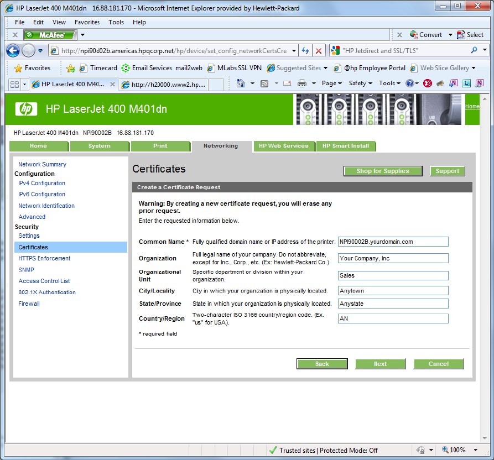The width and height of the screenshot is (494, 460).
Task: Click the Print printer icon
Action: pyautogui.click(x=302, y=83)
